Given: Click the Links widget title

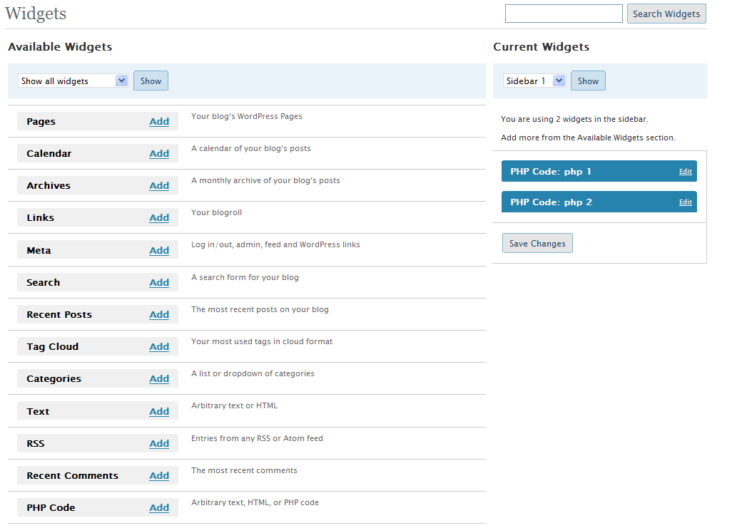Looking at the screenshot, I should pyautogui.click(x=41, y=218).
